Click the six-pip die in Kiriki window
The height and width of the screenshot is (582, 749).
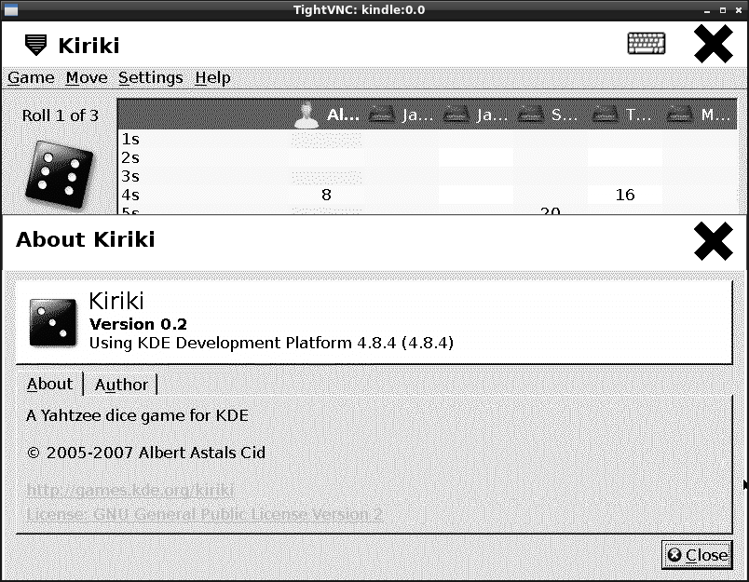59,174
